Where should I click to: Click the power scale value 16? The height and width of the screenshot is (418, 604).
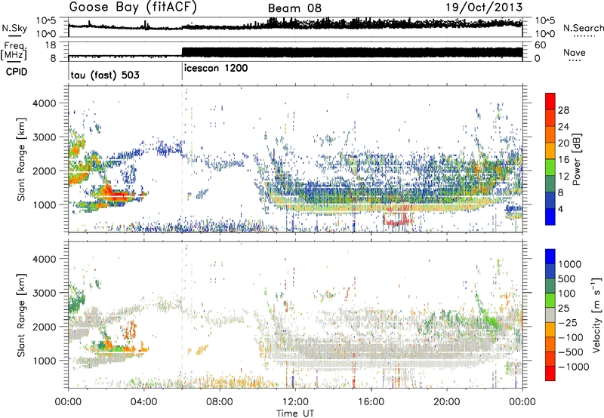point(563,160)
